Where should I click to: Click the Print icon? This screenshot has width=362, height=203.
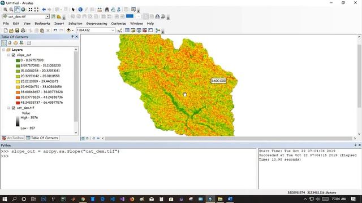point(23,30)
